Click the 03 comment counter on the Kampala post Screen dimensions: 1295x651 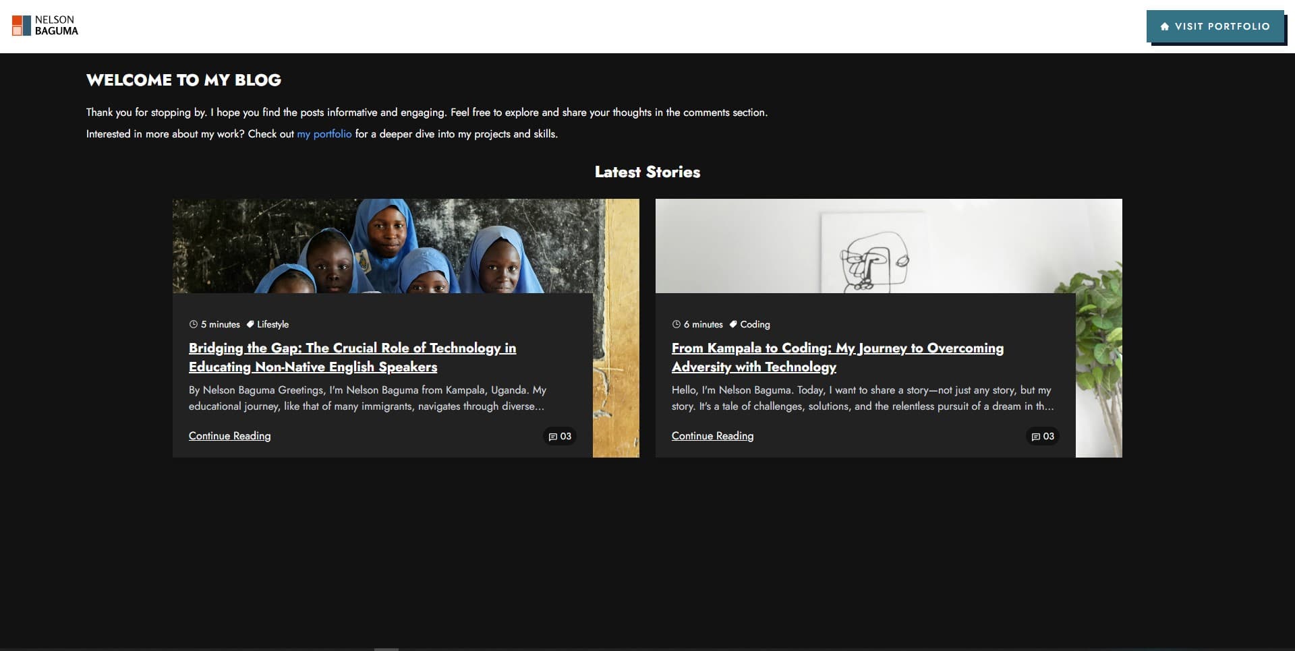1050,436
